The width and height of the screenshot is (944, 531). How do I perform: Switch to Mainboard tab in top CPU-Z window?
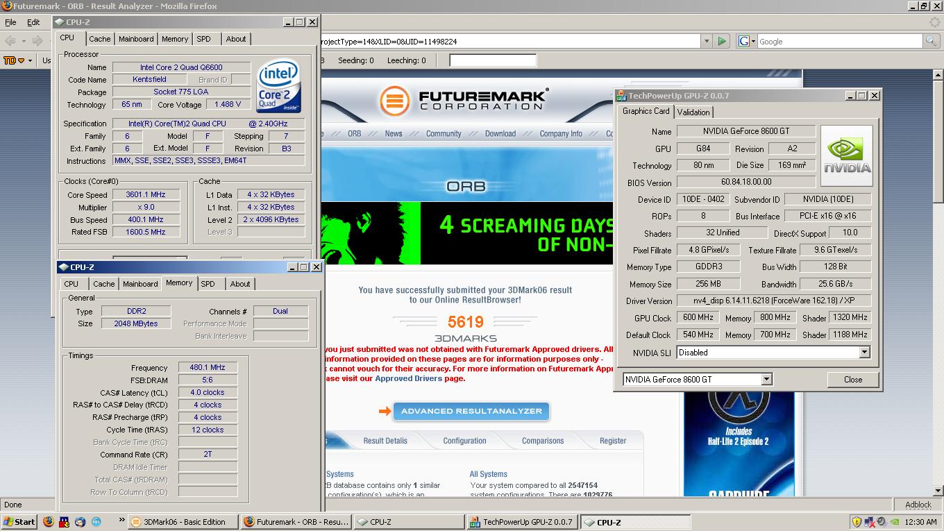[136, 39]
